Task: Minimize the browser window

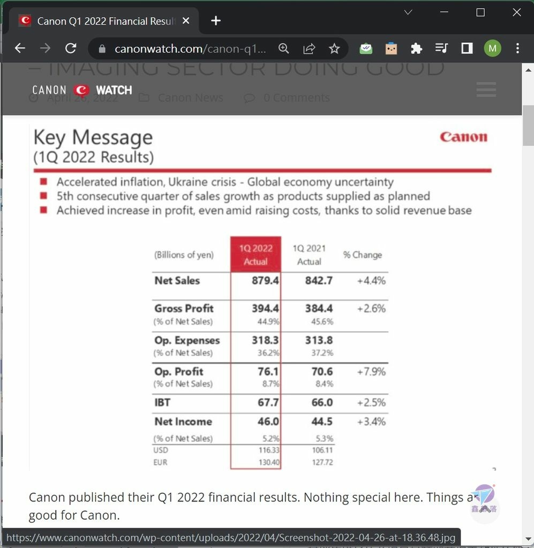Action: click(x=444, y=12)
